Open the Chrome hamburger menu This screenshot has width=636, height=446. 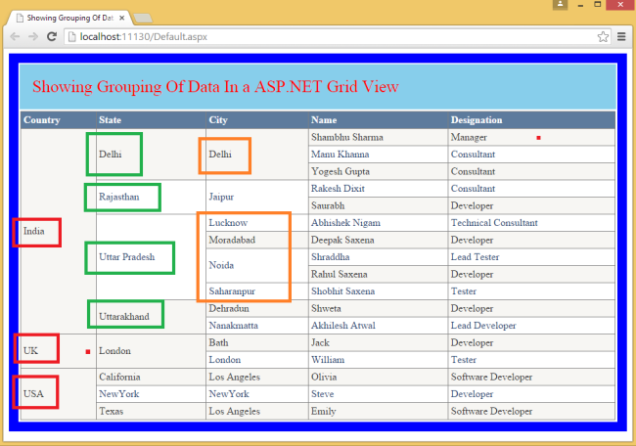coord(621,37)
